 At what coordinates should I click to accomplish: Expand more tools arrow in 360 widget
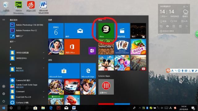187,26
